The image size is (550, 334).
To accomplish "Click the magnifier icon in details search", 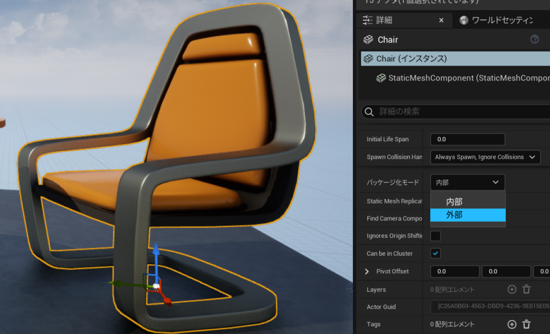I will click(369, 112).
